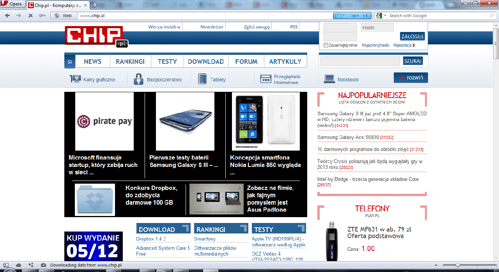Screen dimensions: 499x272
Task: Stop page loading with the X button
Action: point(30,16)
